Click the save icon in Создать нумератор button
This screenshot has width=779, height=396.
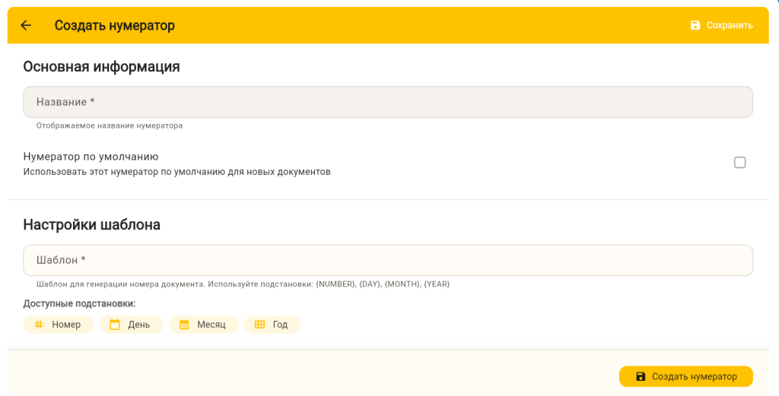coord(641,376)
